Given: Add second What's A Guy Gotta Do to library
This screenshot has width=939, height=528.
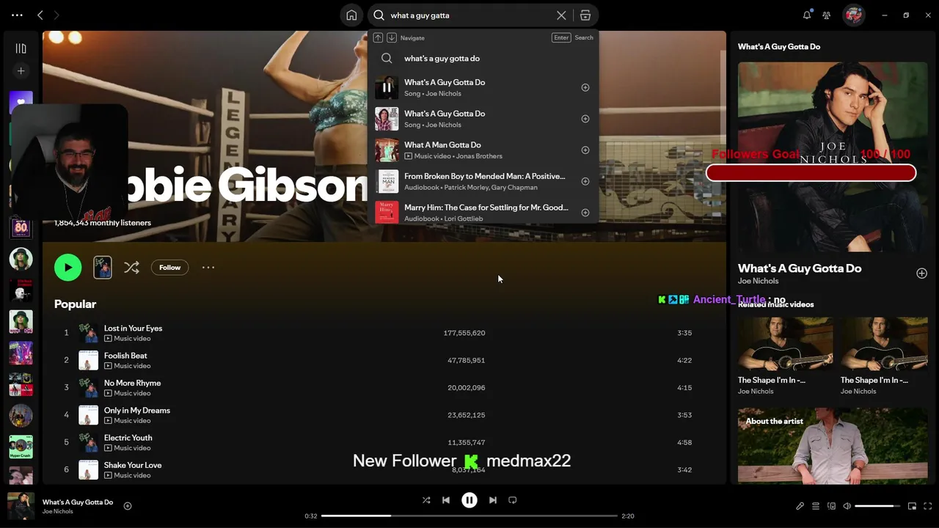Looking at the screenshot, I should click(x=585, y=119).
